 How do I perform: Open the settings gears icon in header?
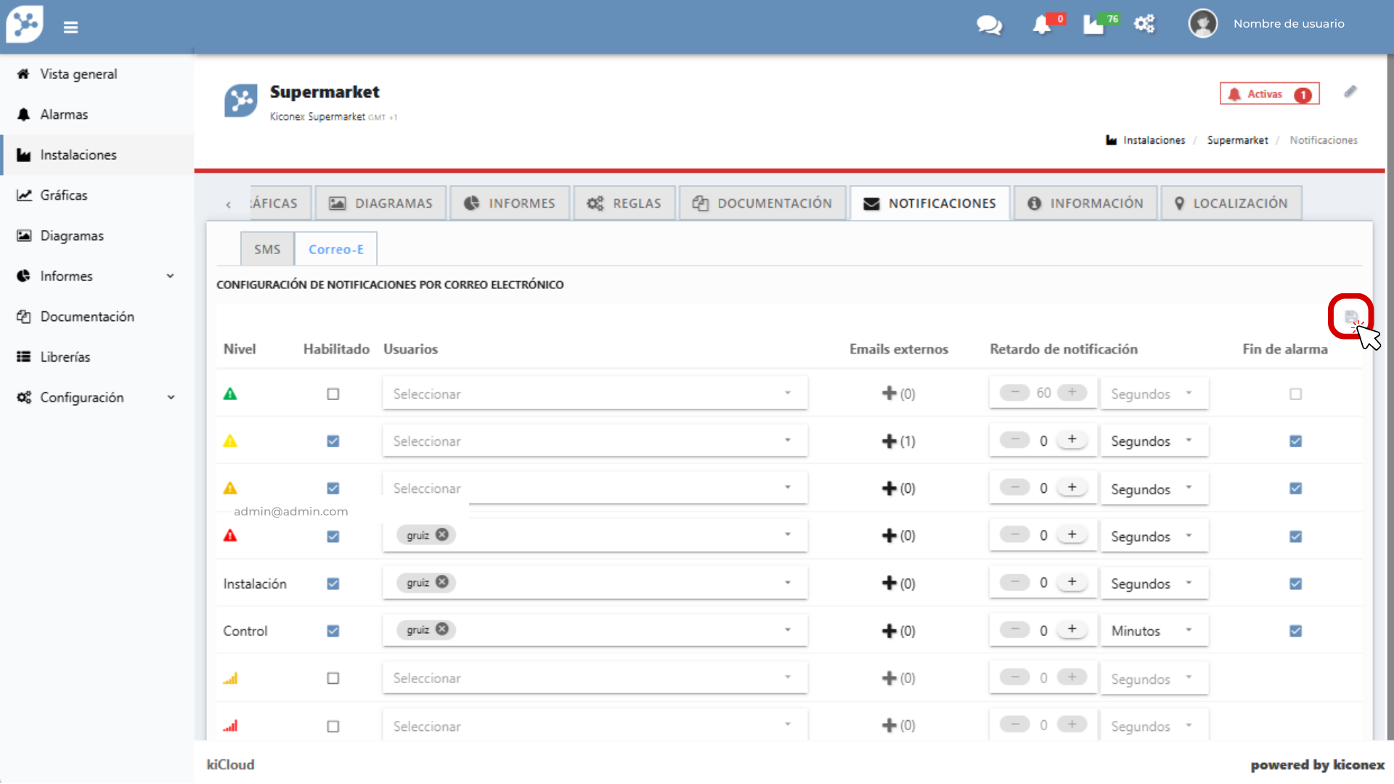click(1144, 24)
